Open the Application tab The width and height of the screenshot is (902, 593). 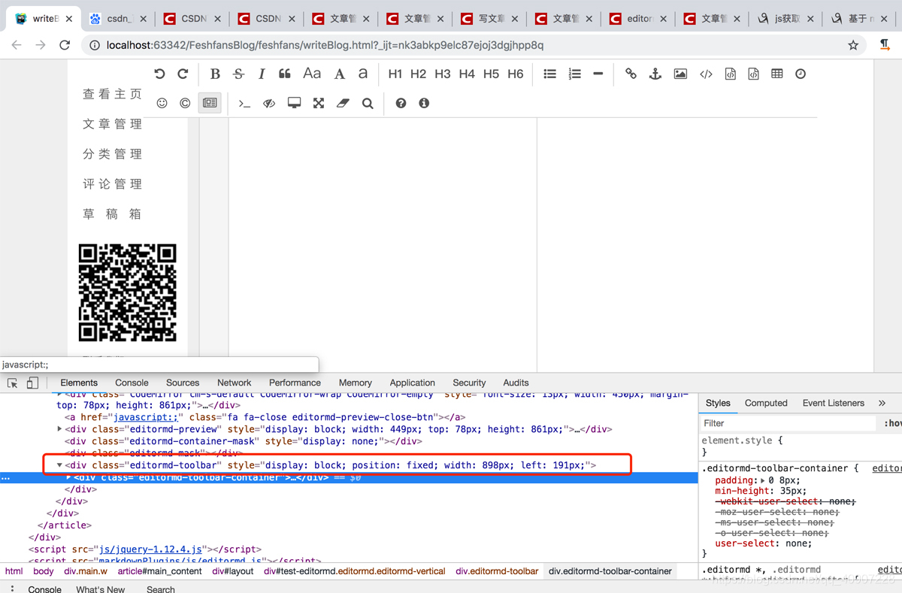pyautogui.click(x=412, y=383)
